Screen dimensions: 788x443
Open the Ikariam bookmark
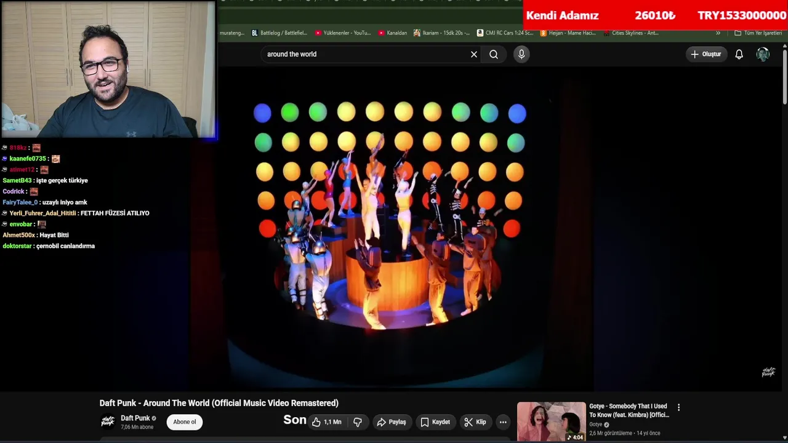point(441,33)
